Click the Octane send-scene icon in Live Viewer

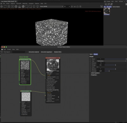click(x=2, y=7)
